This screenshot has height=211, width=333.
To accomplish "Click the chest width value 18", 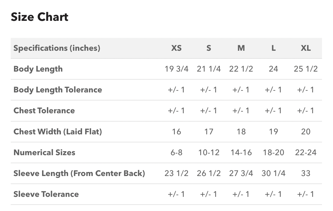I will (x=241, y=132).
